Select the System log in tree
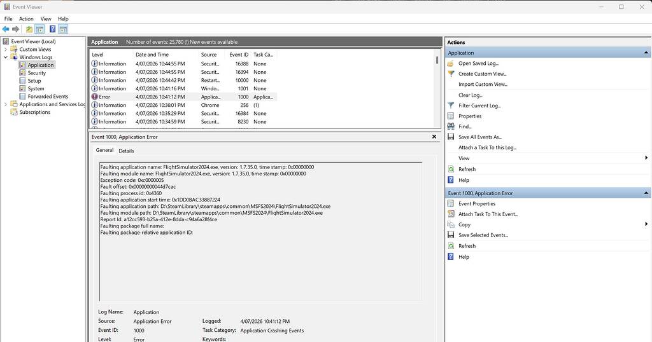Screen dimensions: 652x342 point(36,89)
